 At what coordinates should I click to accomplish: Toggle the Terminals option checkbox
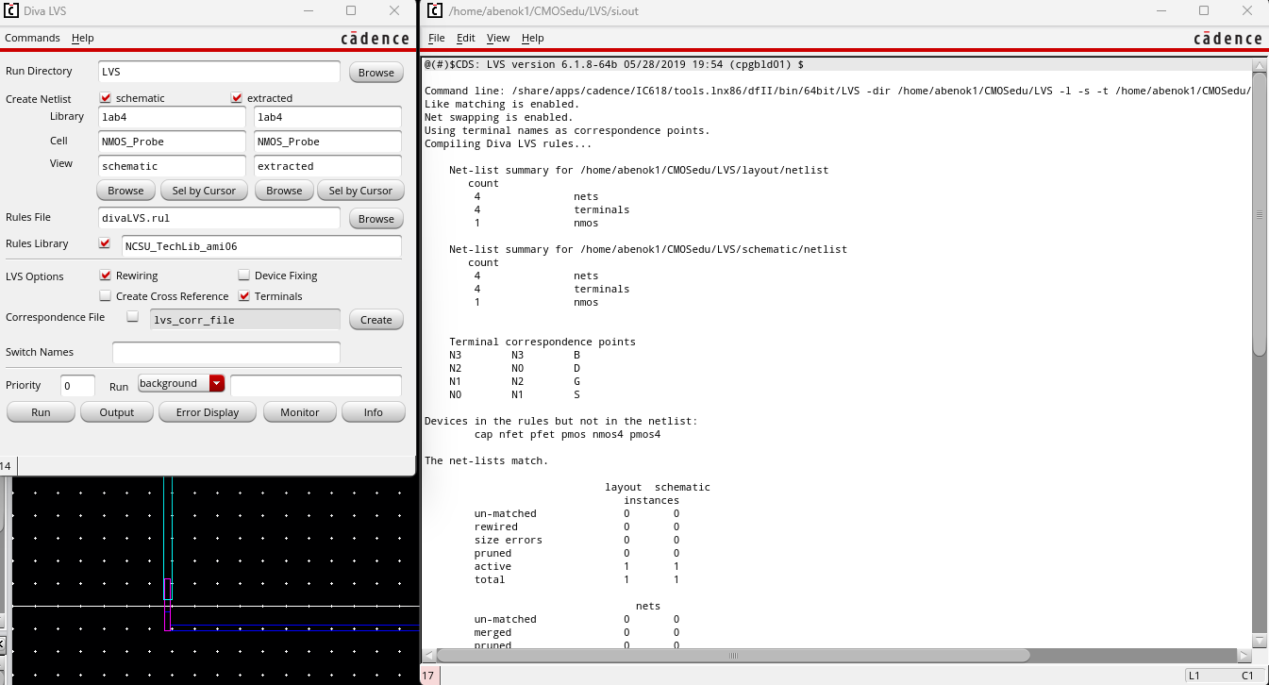tap(244, 296)
